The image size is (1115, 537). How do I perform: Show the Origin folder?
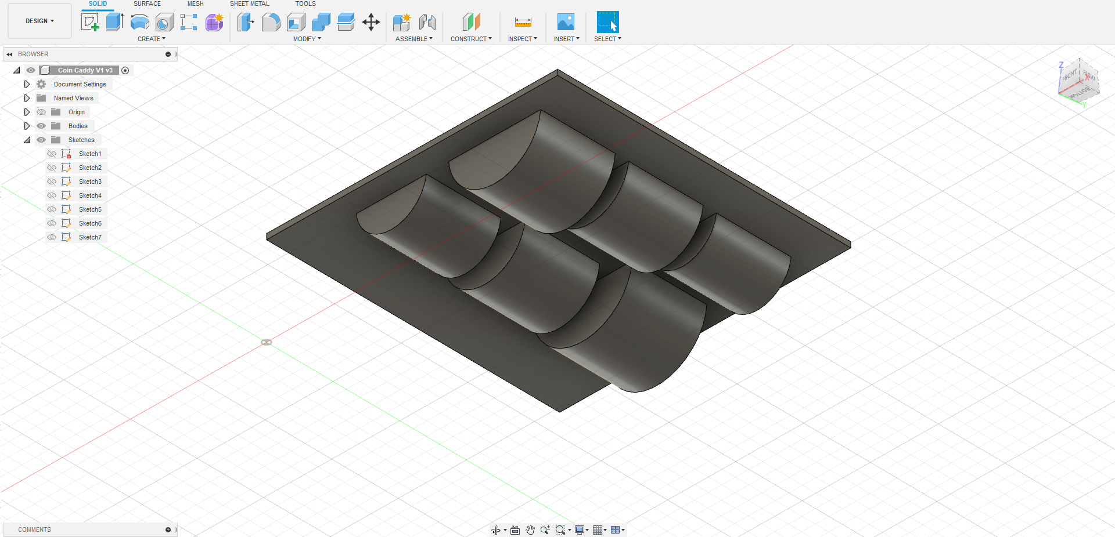(41, 112)
